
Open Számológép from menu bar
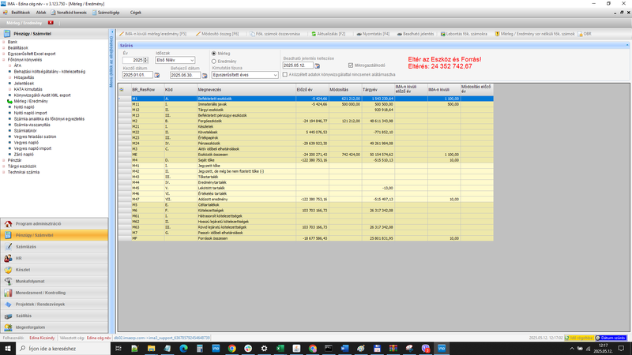pyautogui.click(x=106, y=13)
